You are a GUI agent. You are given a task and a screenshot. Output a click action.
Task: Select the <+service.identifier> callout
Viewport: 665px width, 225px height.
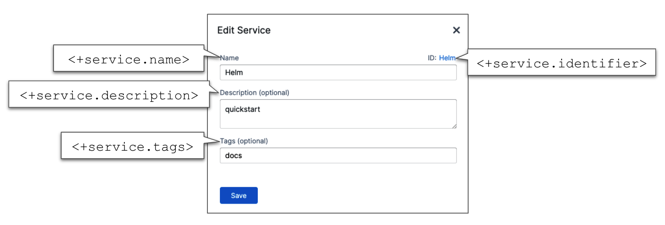pyautogui.click(x=562, y=63)
